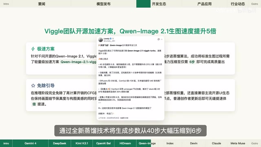Click the 极速方案 card heading
This screenshot has height=147, width=261.
pyautogui.click(x=46, y=49)
